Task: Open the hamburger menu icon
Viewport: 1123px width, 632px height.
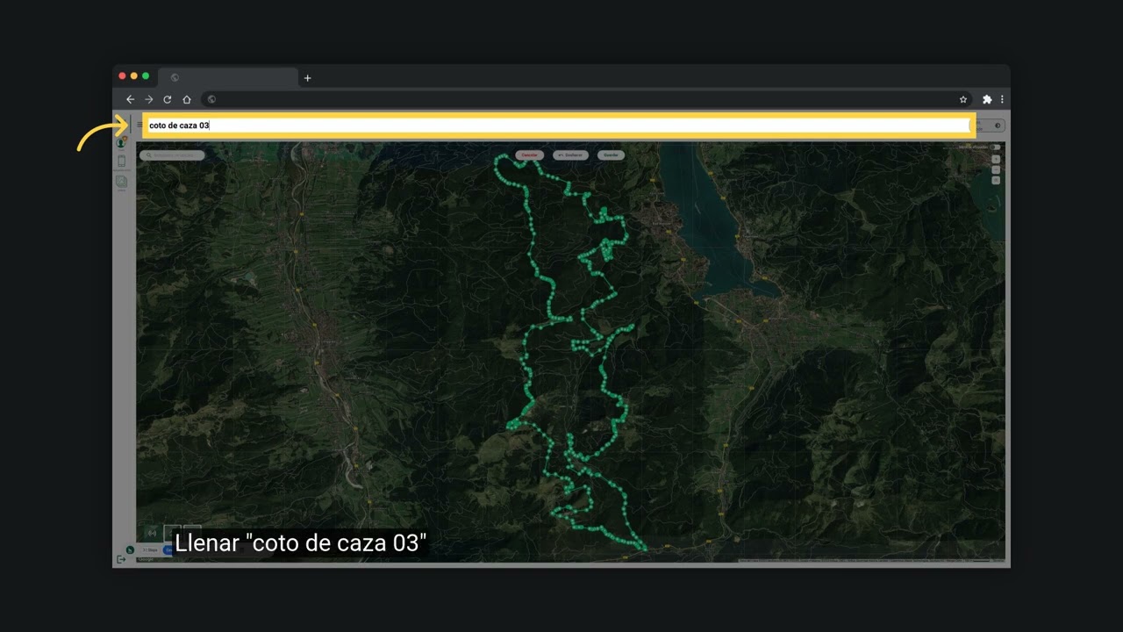Action: [139, 126]
